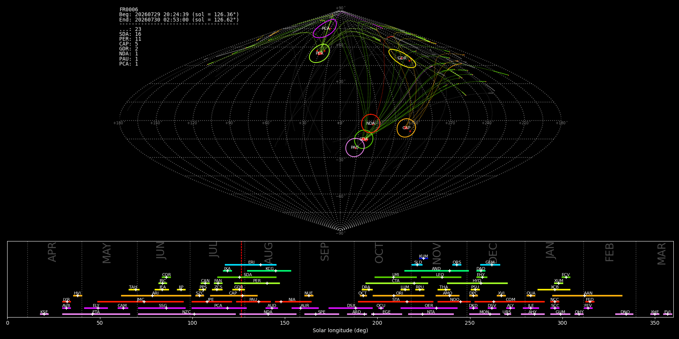Select the LEO green shower bar
Viewport: 679px width, 339px height.
coord(441,277)
